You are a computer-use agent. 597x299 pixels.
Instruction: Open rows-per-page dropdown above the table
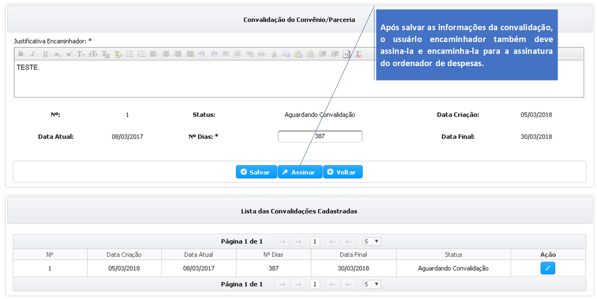coord(372,242)
